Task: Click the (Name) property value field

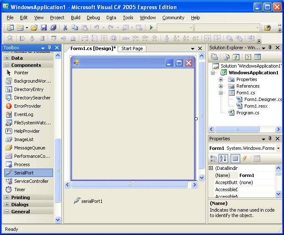Action: [256, 175]
